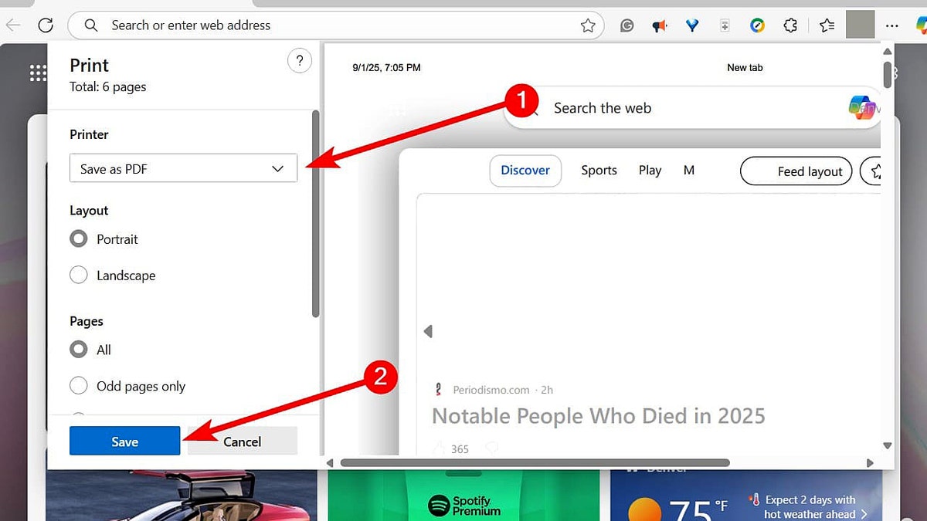Open the Settings and more ellipsis icon
Screen dimensions: 927x521
click(892, 25)
